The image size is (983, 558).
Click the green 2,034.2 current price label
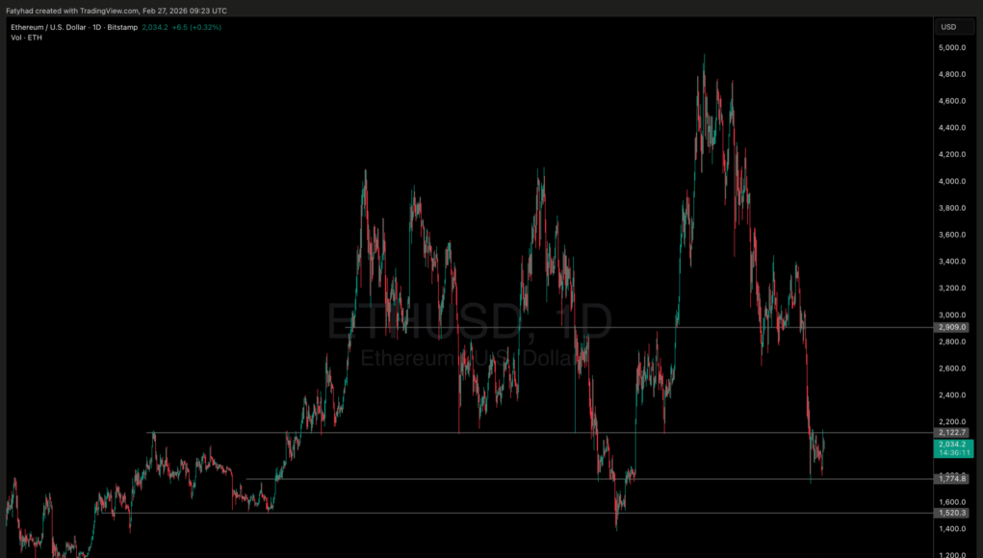pos(953,444)
